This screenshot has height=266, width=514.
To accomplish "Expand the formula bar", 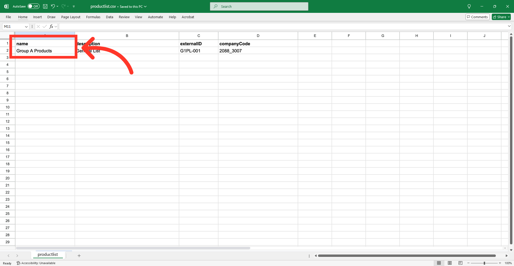I will (x=509, y=26).
